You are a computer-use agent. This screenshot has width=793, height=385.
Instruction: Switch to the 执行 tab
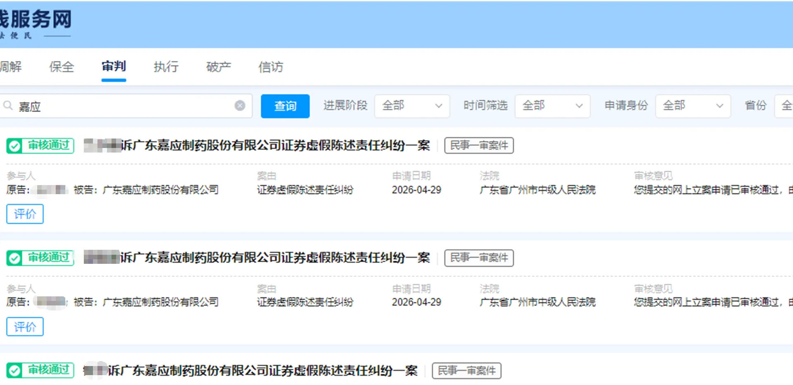(166, 67)
